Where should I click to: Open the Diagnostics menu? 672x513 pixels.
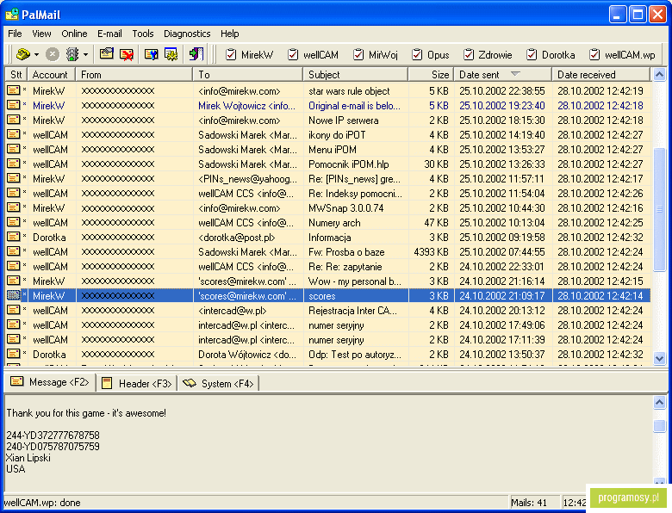[187, 34]
